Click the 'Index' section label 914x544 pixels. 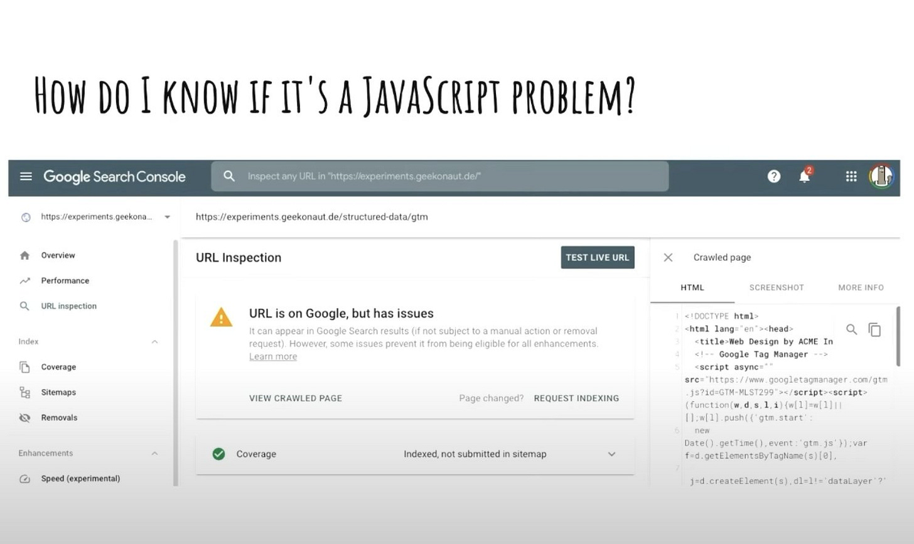click(28, 341)
